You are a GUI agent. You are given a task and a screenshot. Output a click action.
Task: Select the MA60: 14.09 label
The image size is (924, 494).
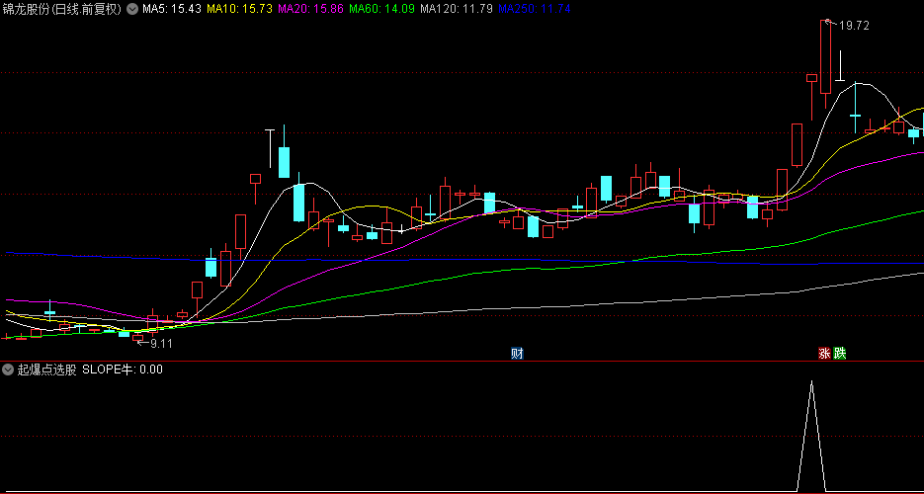point(382,10)
